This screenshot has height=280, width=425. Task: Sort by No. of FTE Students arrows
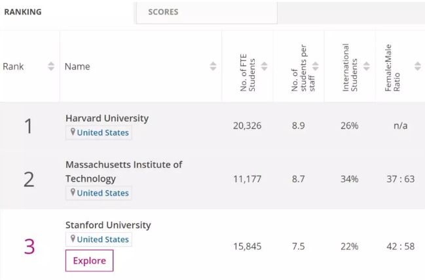pos(265,66)
